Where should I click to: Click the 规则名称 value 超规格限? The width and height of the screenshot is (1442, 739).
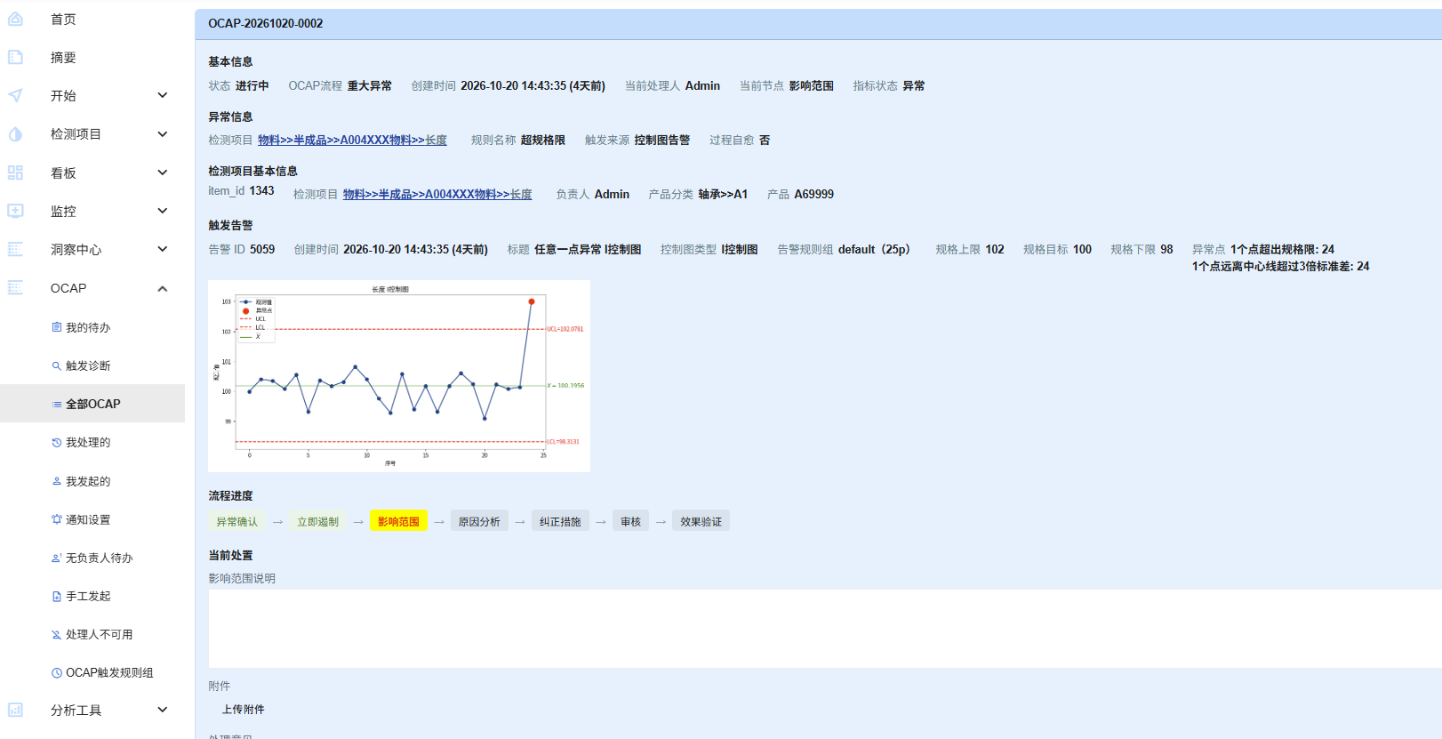(x=543, y=141)
